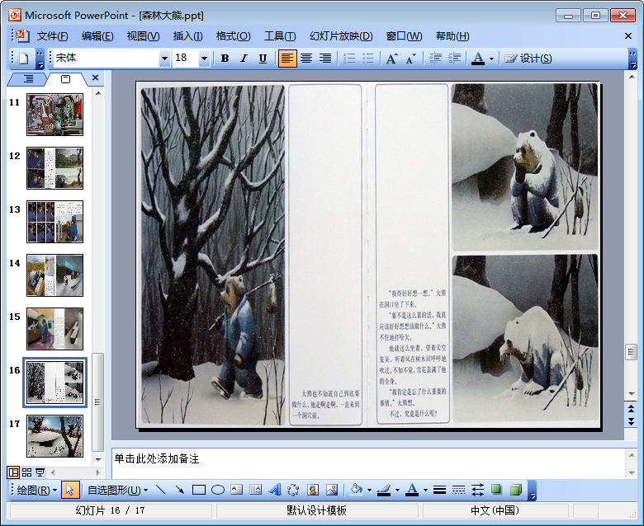Toggle numbered list

349,59
